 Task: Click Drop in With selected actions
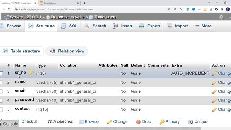coord(144,122)
